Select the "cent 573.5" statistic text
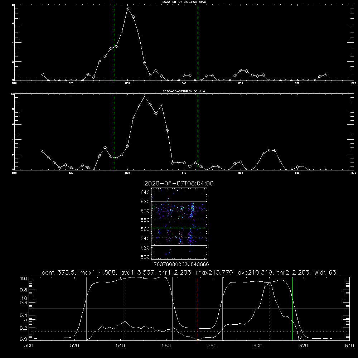The image size is (358, 358). (59, 272)
